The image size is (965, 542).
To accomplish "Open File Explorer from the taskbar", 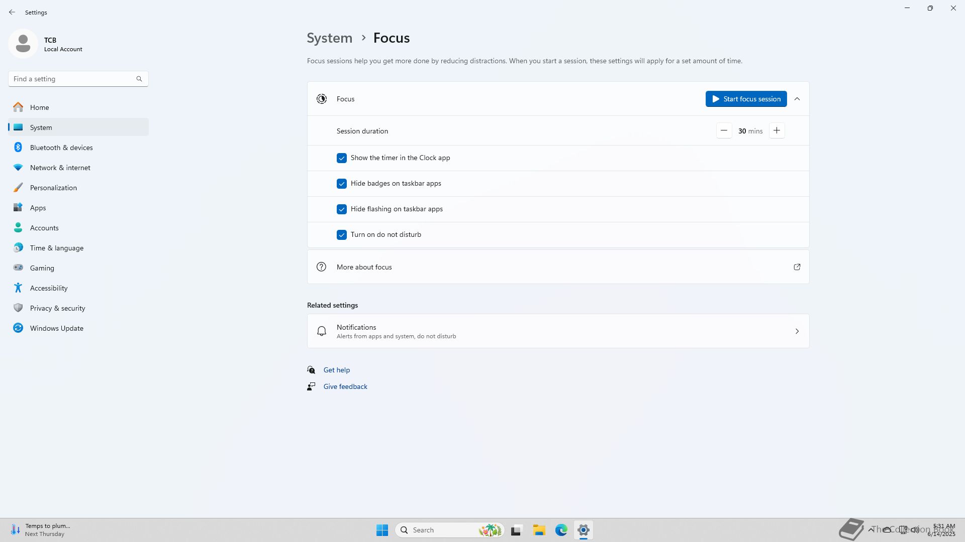I will 539,530.
